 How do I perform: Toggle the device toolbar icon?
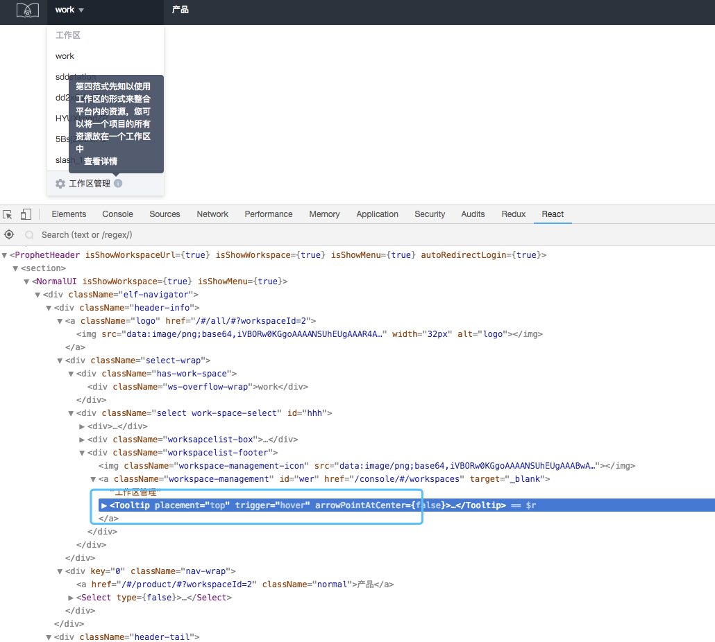(x=26, y=214)
